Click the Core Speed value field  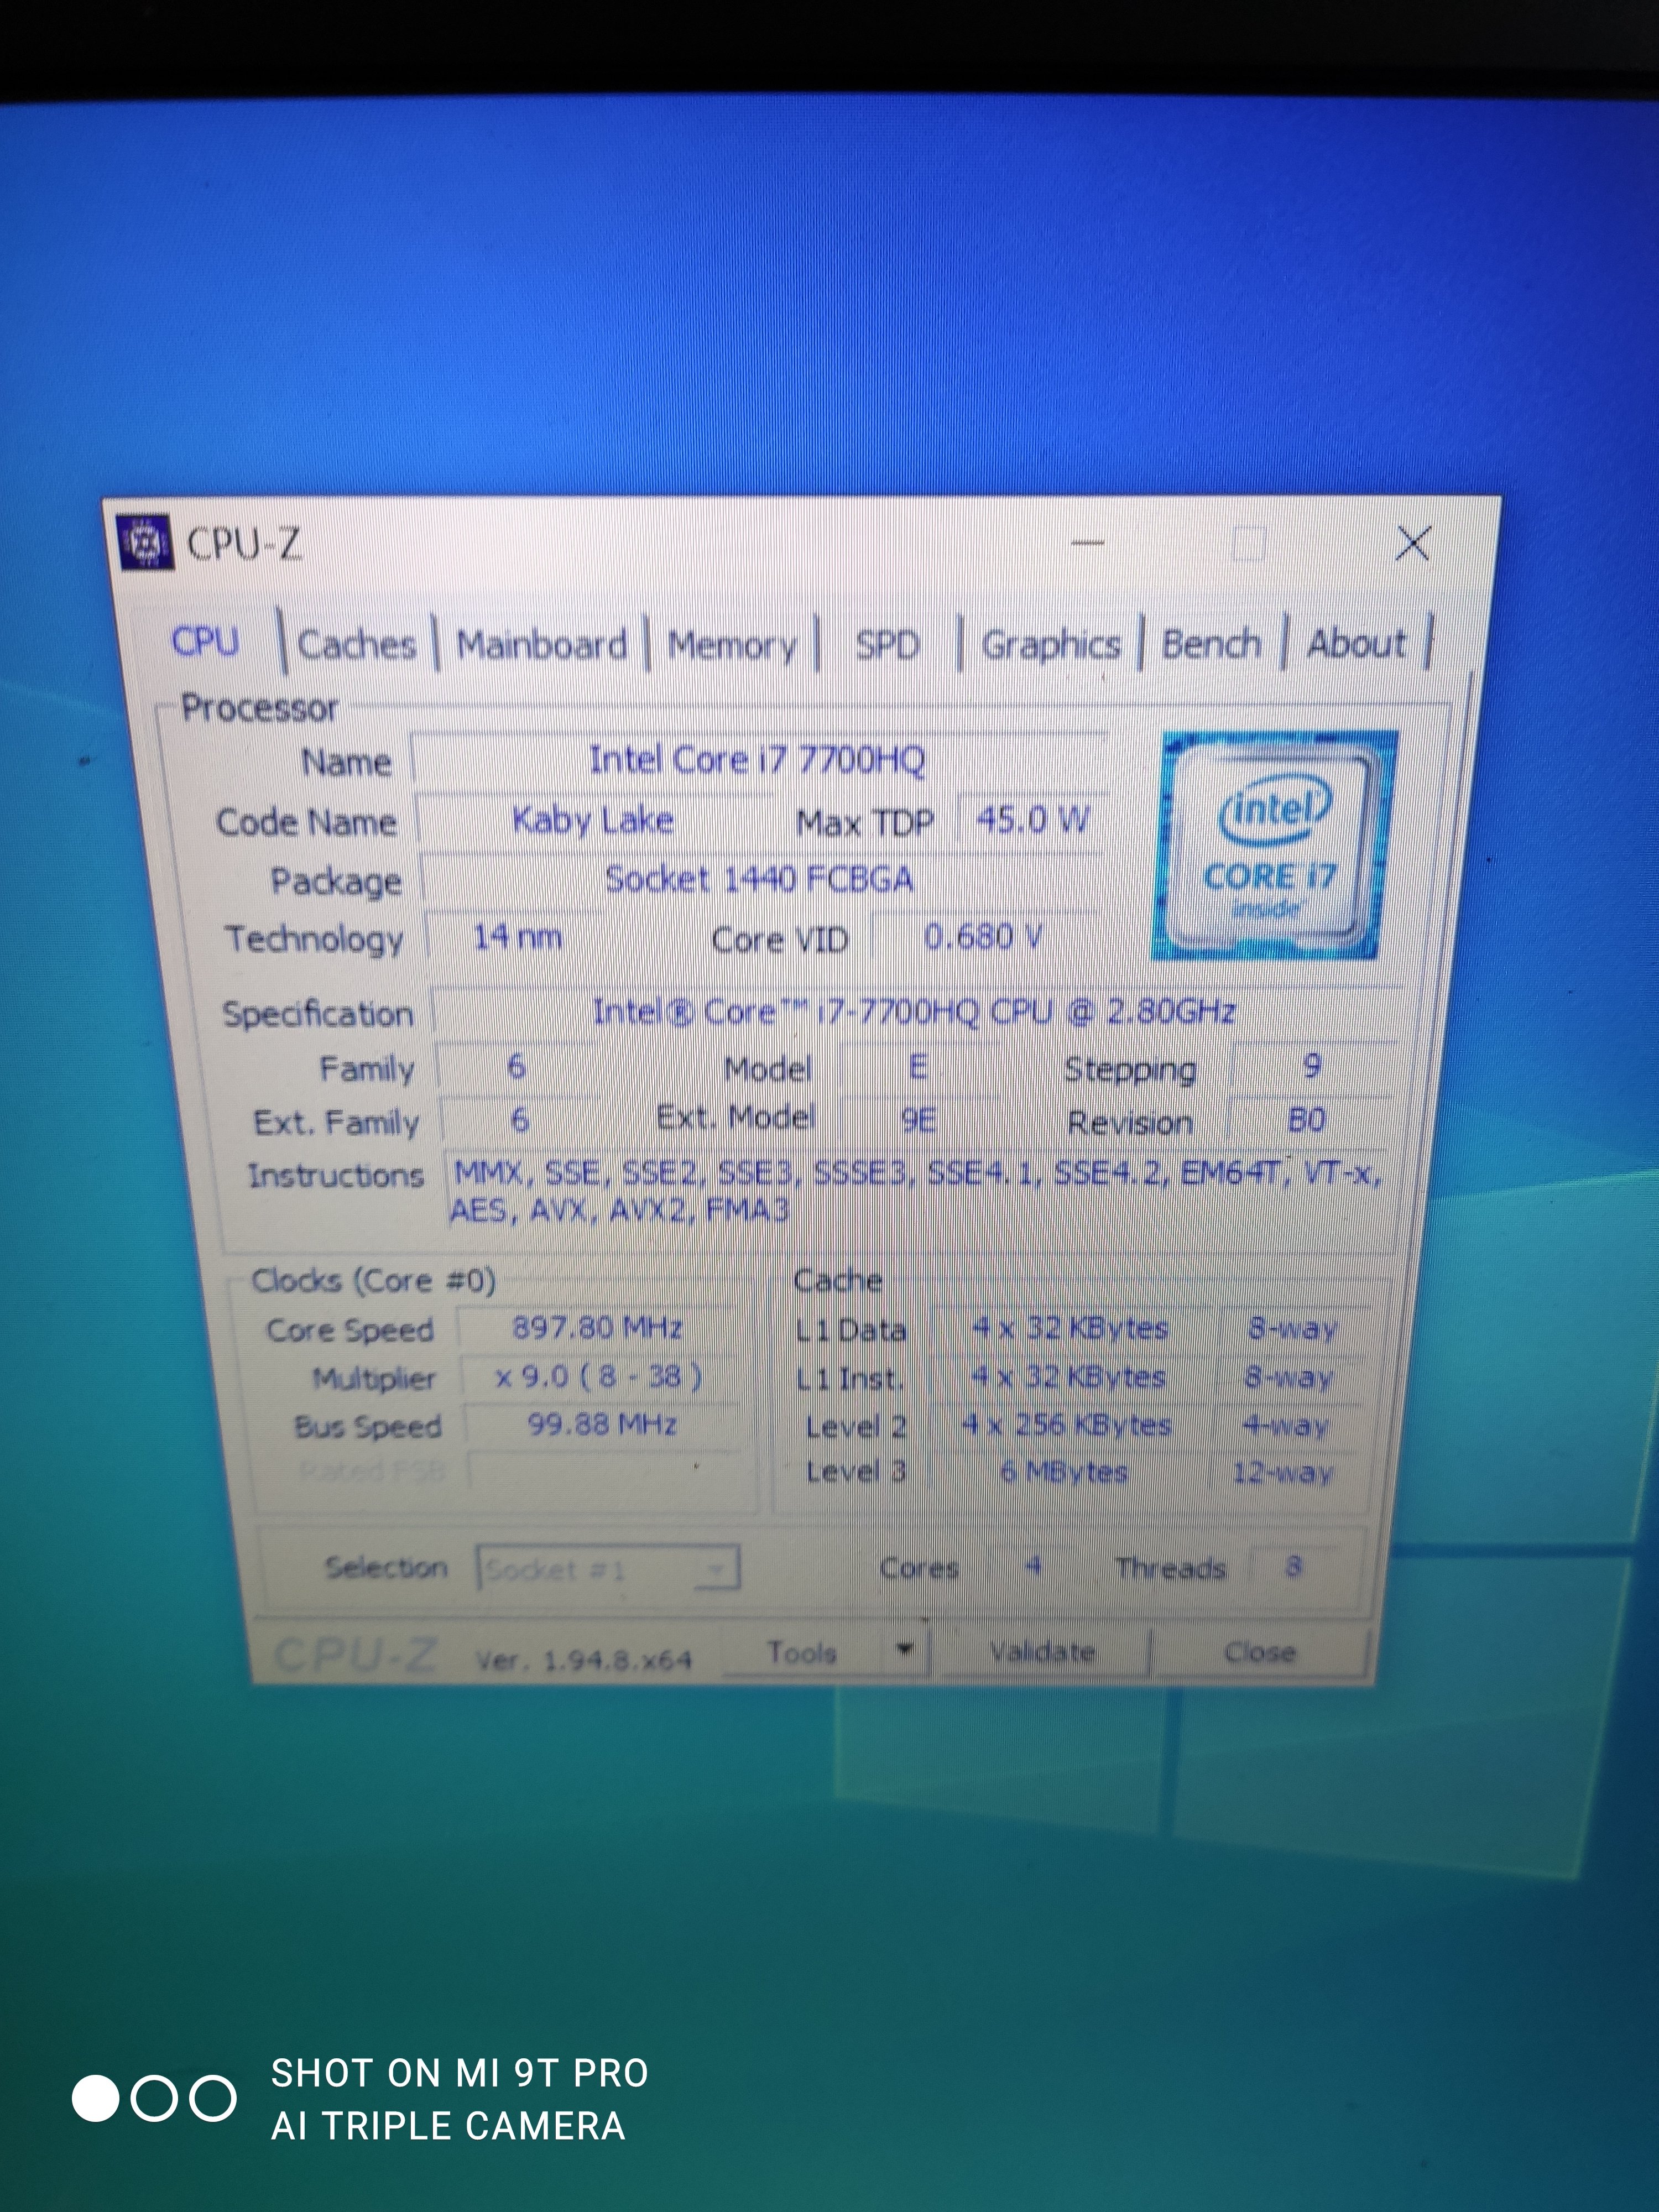pos(597,1328)
